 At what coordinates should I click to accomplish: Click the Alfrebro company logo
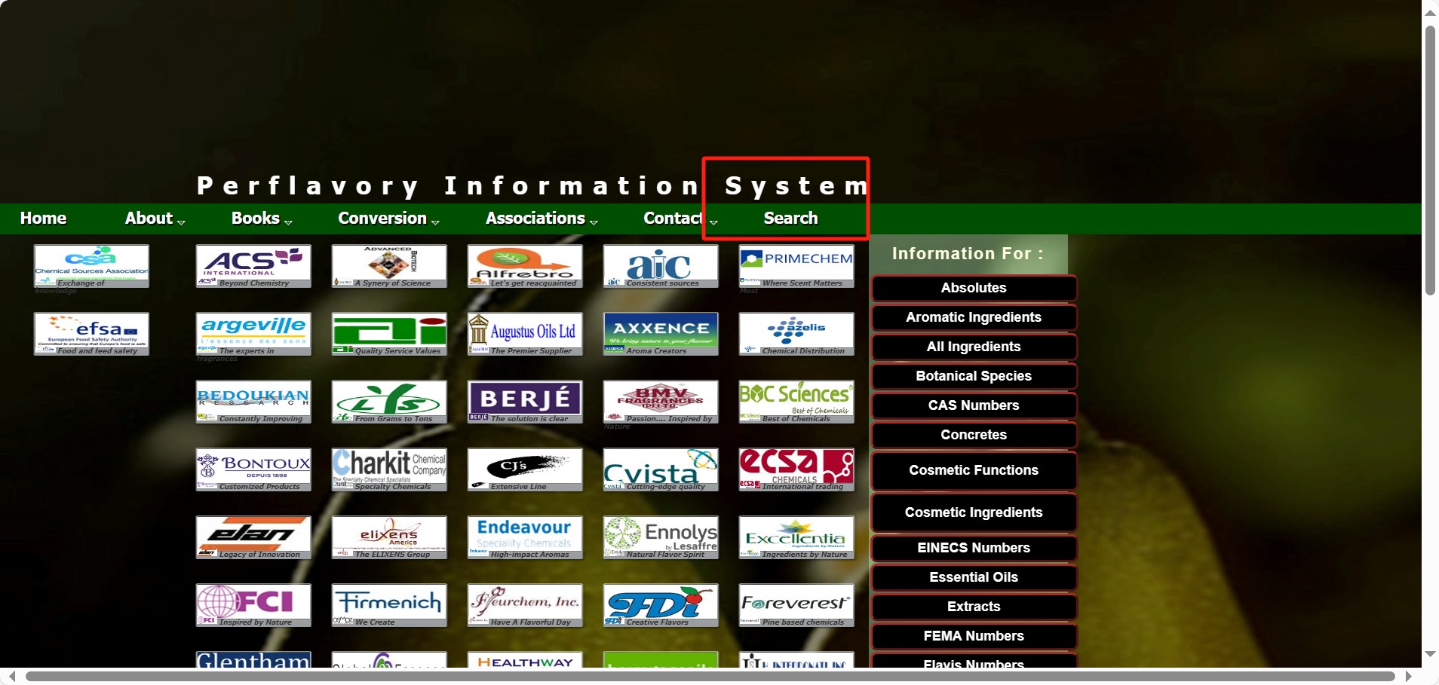click(525, 265)
